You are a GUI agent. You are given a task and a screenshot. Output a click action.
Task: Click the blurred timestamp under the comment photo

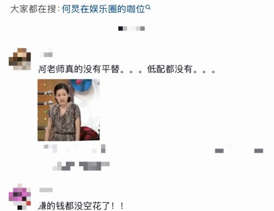coord(50,148)
